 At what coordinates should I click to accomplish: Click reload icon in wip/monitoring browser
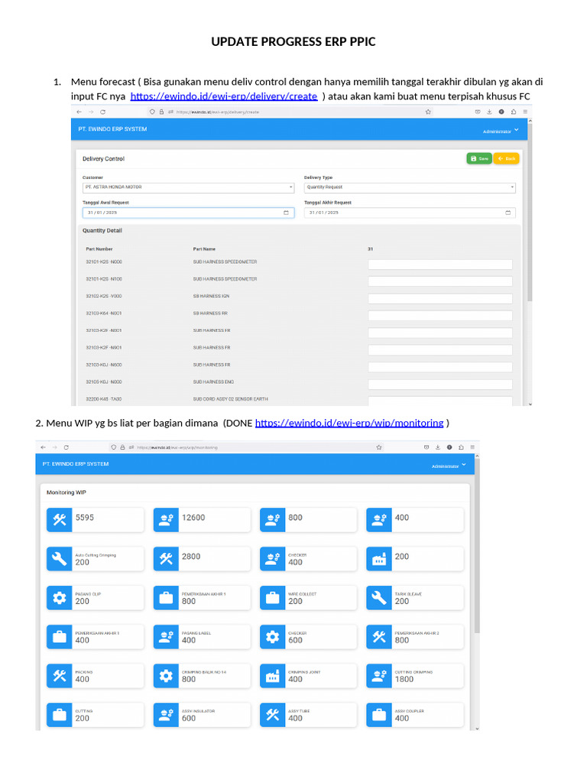pos(66,447)
